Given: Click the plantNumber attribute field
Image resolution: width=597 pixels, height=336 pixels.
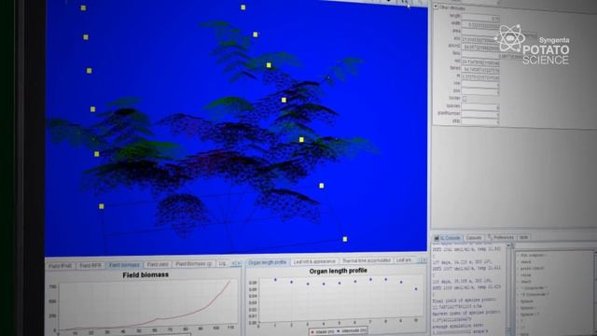Looking at the screenshot, I should click(480, 114).
